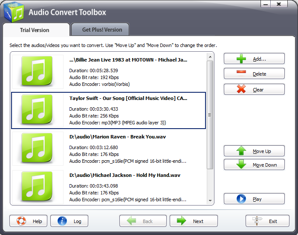Click Audio Encoder: vorbis(Vorbis) text
Screen dimensions: 298x235
click(99, 84)
